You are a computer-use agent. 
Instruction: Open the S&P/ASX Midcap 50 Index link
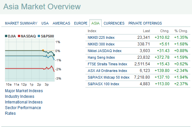(x=109, y=77)
